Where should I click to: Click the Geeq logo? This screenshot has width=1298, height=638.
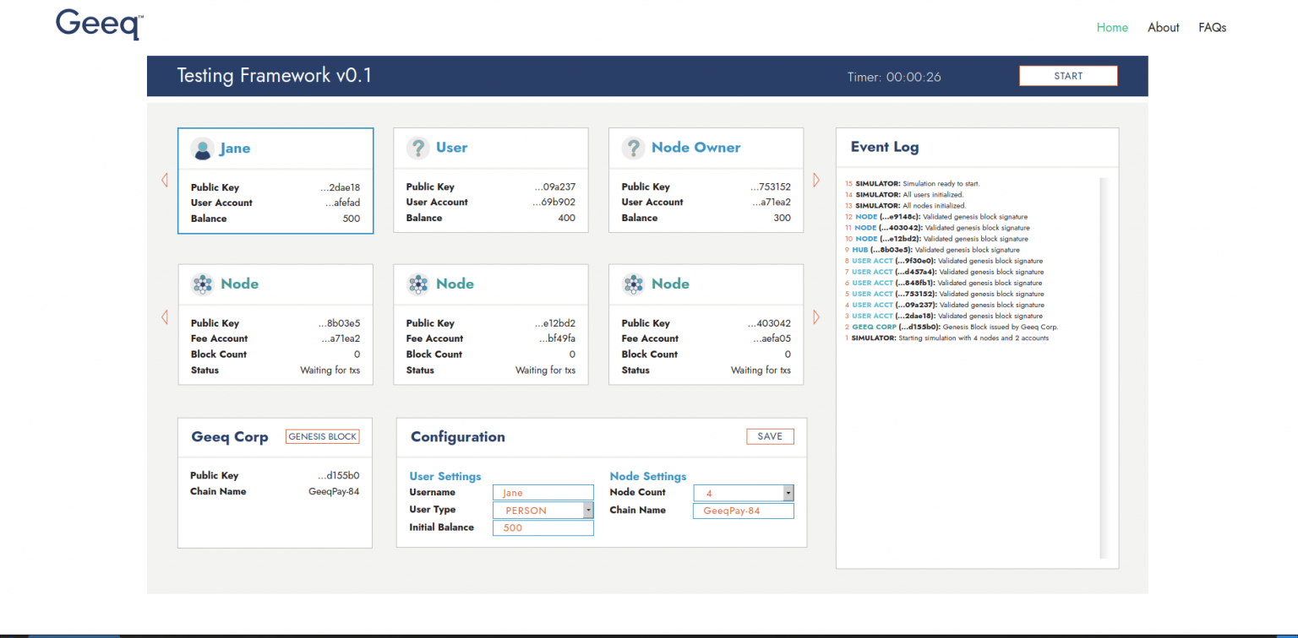click(x=97, y=24)
